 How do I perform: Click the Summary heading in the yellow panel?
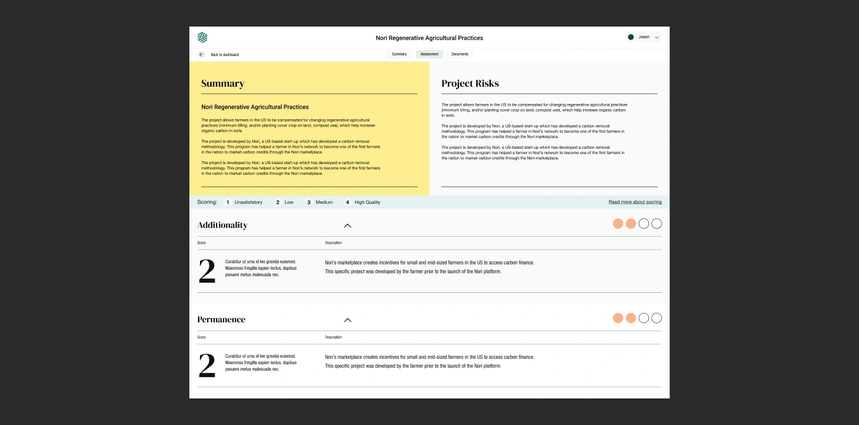coord(222,83)
